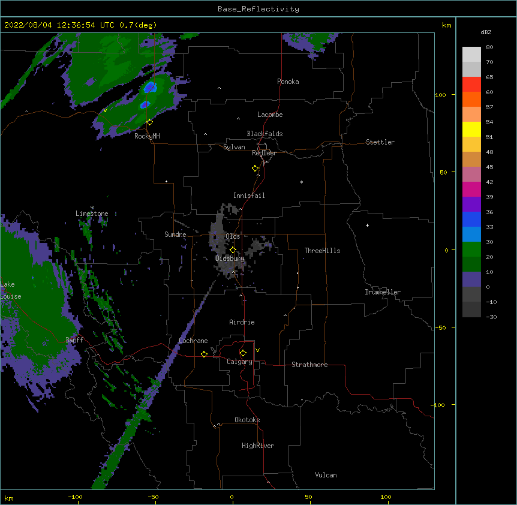
Task: Click the -50 tick on the right axis
Action: 440,327
